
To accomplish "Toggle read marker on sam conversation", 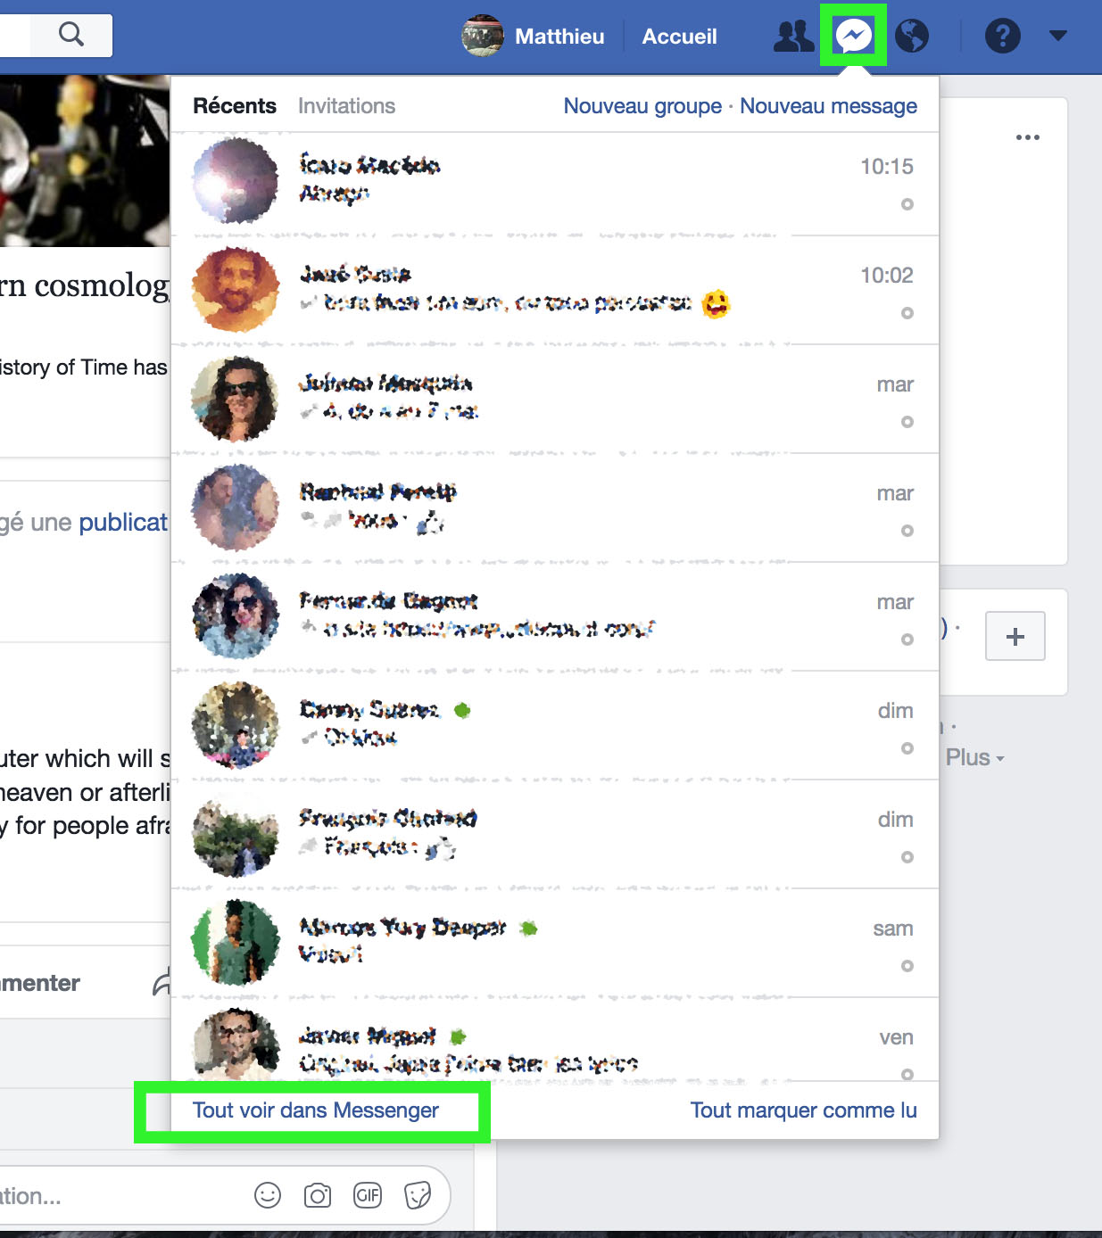I will [907, 966].
